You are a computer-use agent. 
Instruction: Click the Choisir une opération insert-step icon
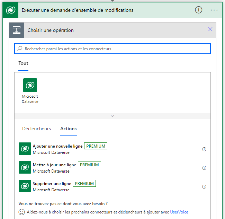point(17,30)
